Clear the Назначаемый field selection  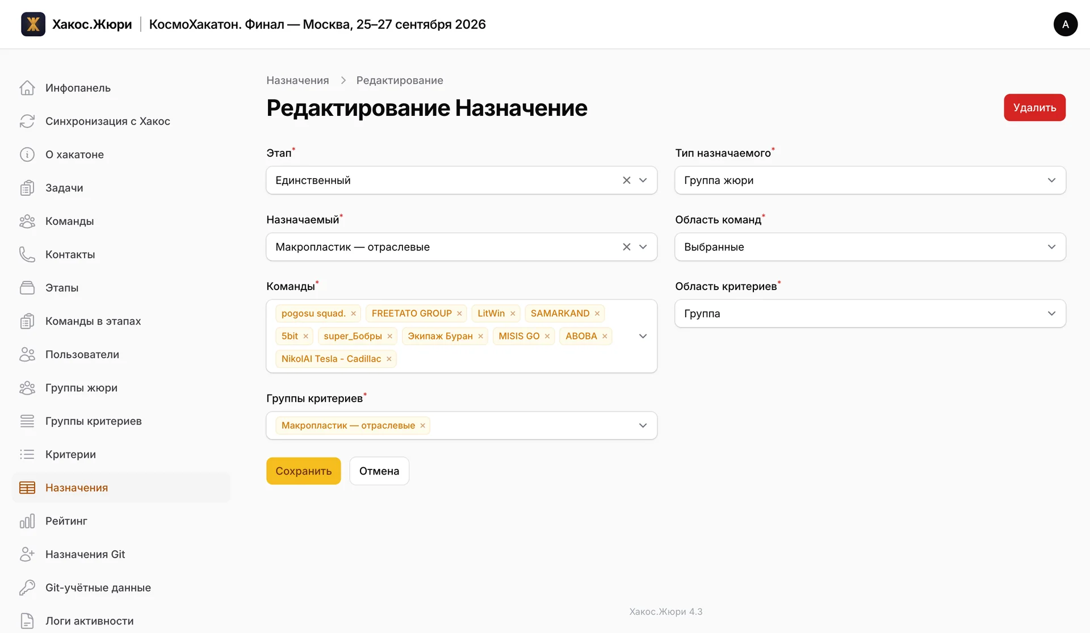(x=627, y=247)
